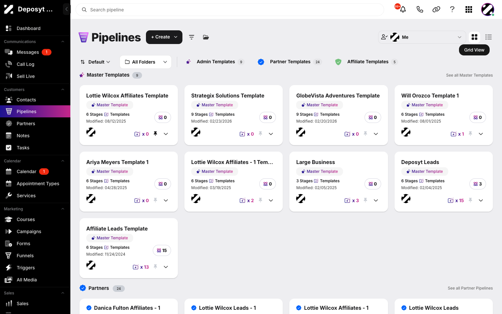Collapse the Communications sidebar section
This screenshot has width=502, height=314.
click(x=63, y=42)
